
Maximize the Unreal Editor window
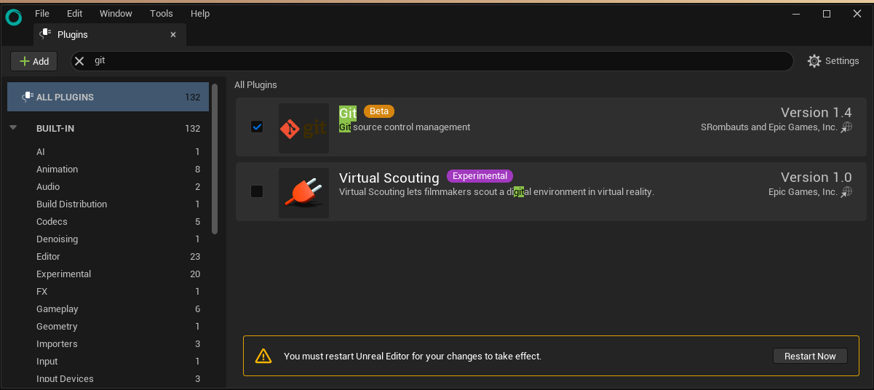[x=827, y=14]
